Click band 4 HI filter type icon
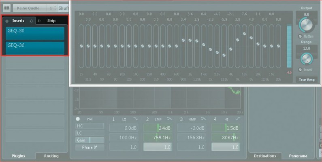The image size is (322, 162). coord(238,119)
